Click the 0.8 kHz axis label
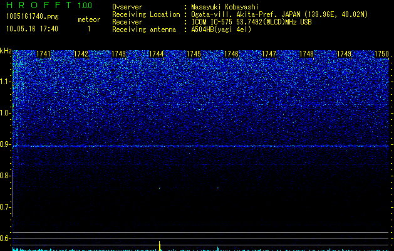The width and height of the screenshot is (394, 251). tap(6, 176)
